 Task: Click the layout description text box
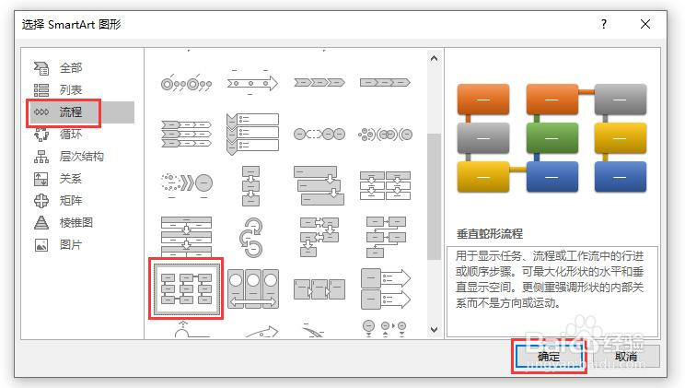coord(551,291)
